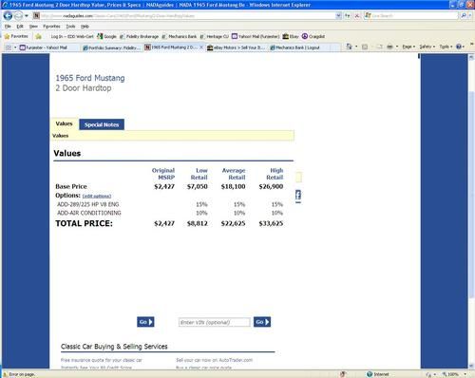Click the Facebook share icon

(x=298, y=195)
